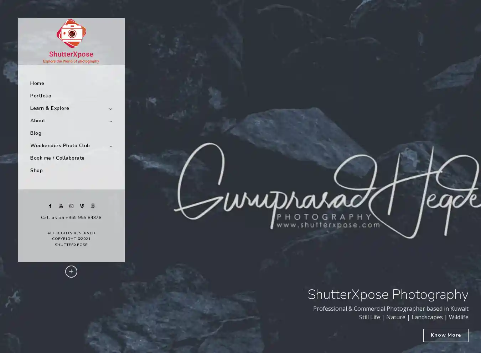The width and height of the screenshot is (481, 353).
Task: Expand the Learn & Explore submenu arrow
Action: 110,109
